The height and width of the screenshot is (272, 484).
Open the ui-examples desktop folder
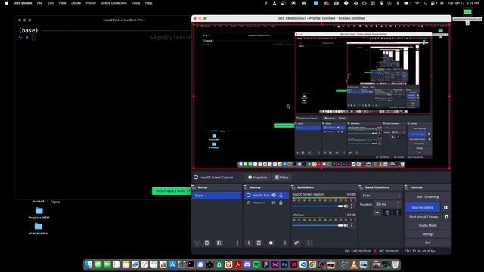coord(39,228)
